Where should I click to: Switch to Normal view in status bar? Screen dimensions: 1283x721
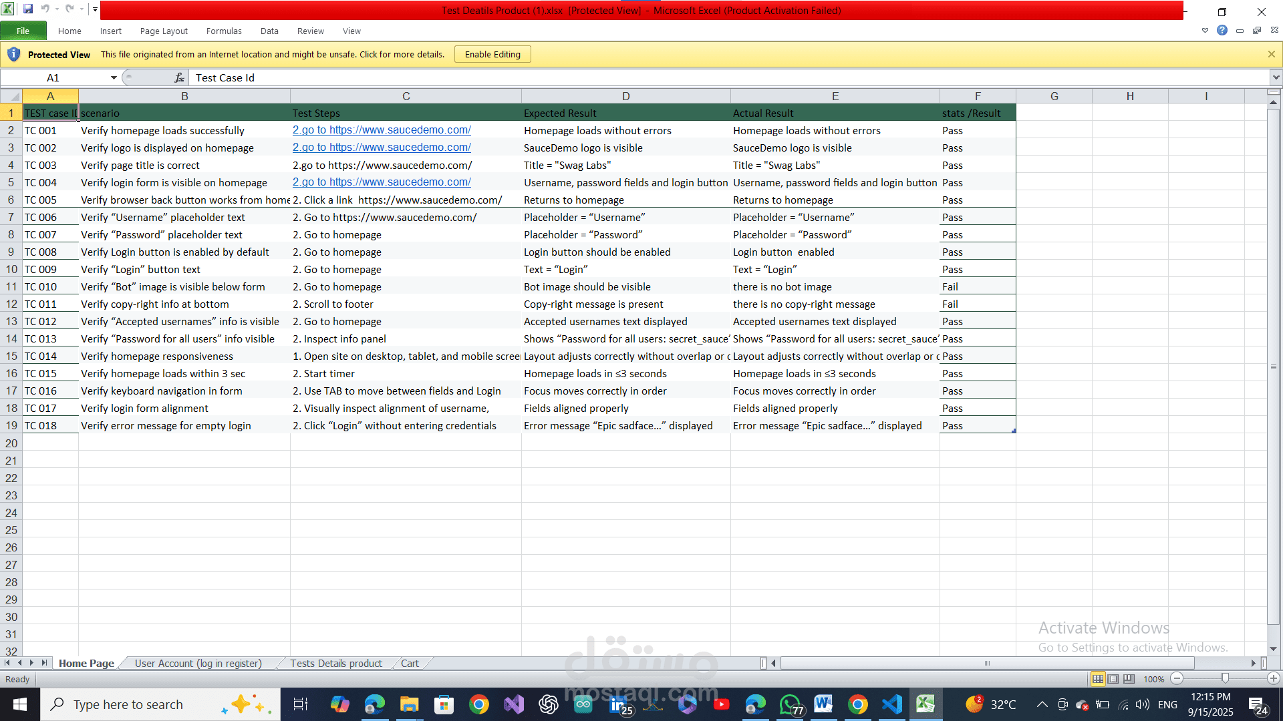click(1097, 679)
